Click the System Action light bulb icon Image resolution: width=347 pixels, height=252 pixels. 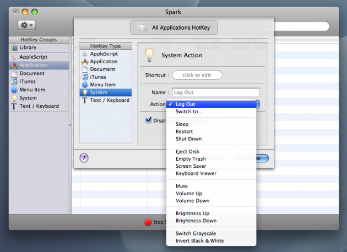pyautogui.click(x=149, y=55)
